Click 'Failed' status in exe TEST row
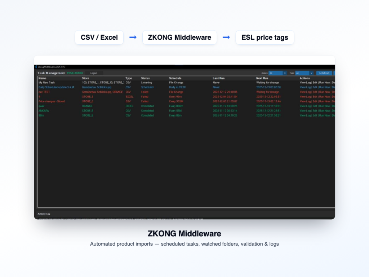This screenshot has height=277, width=369. click(x=145, y=92)
